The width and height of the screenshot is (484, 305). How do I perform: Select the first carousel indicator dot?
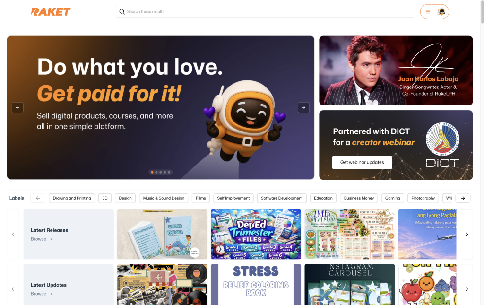point(152,172)
